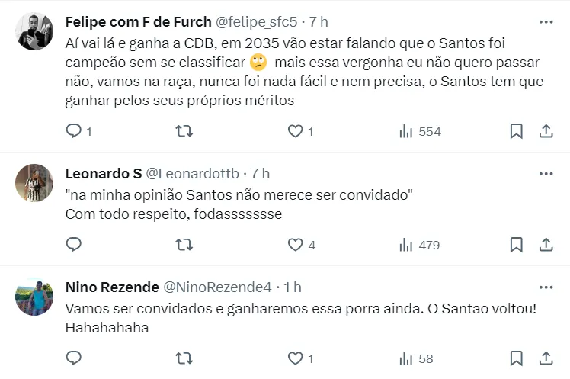
Task: Repost Felipe com F de Furch's tweet
Action: click(184, 131)
